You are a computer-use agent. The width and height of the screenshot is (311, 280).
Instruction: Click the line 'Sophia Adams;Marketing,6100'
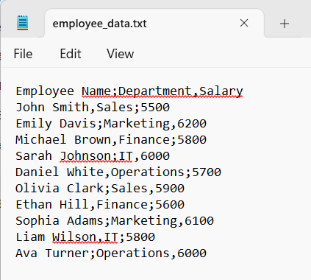click(115, 221)
